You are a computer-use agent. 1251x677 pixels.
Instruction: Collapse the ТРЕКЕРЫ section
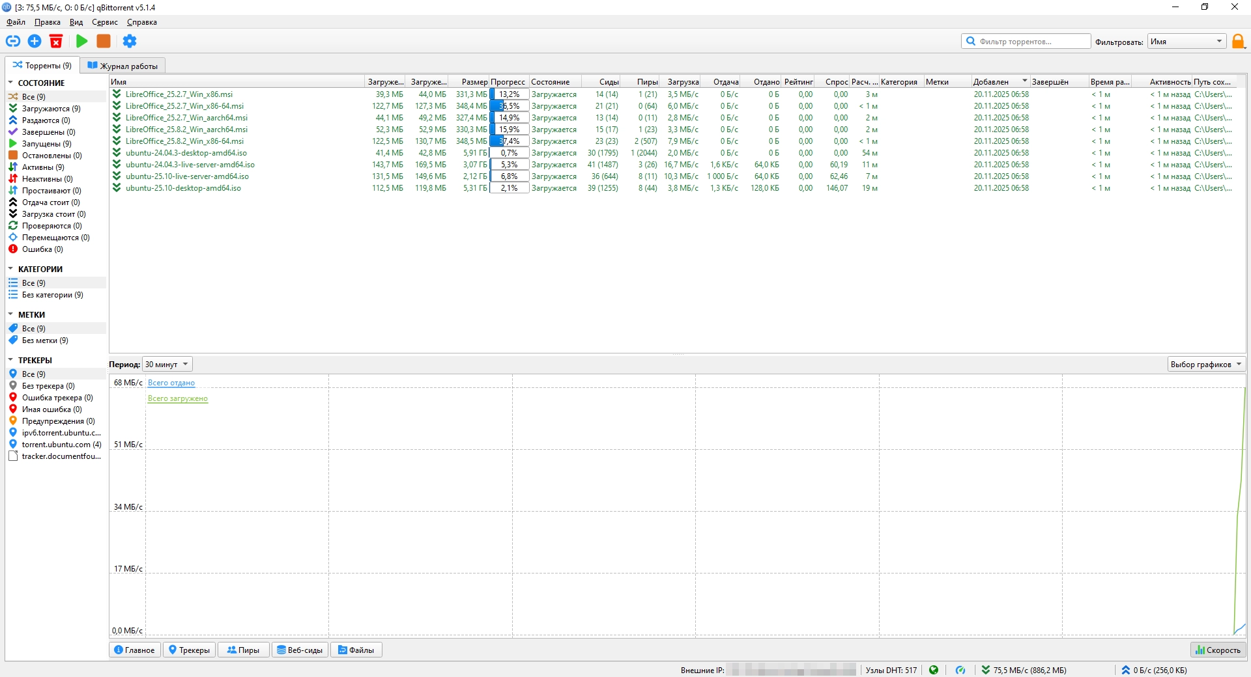(x=10, y=360)
